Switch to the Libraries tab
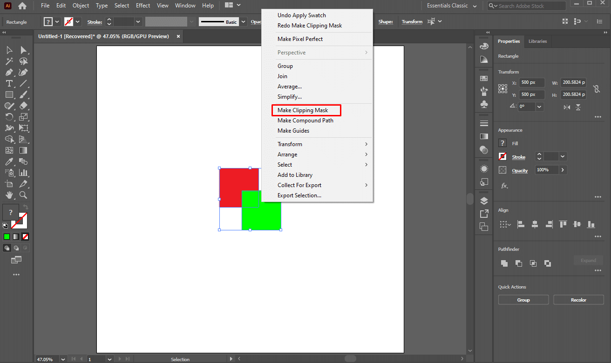The width and height of the screenshot is (611, 363). coord(537,41)
